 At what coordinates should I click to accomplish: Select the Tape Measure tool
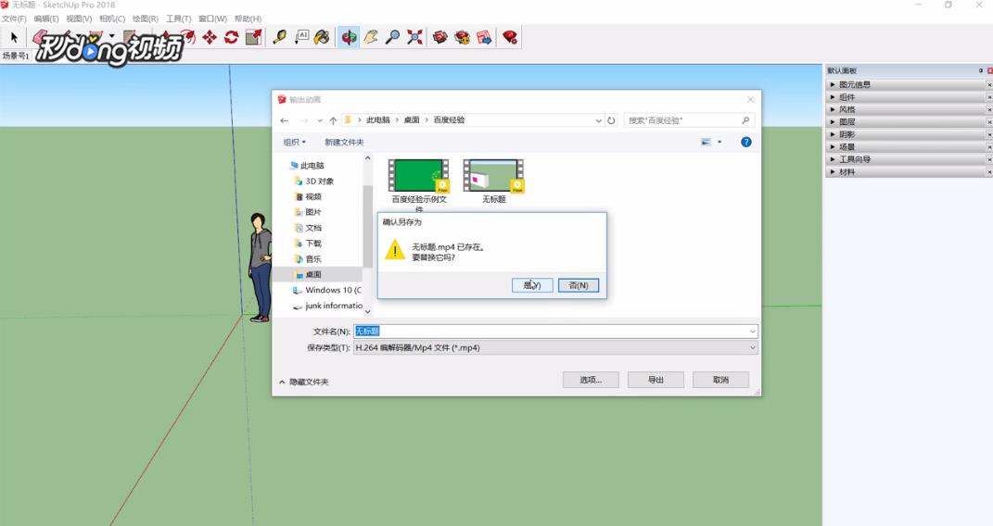[x=279, y=37]
